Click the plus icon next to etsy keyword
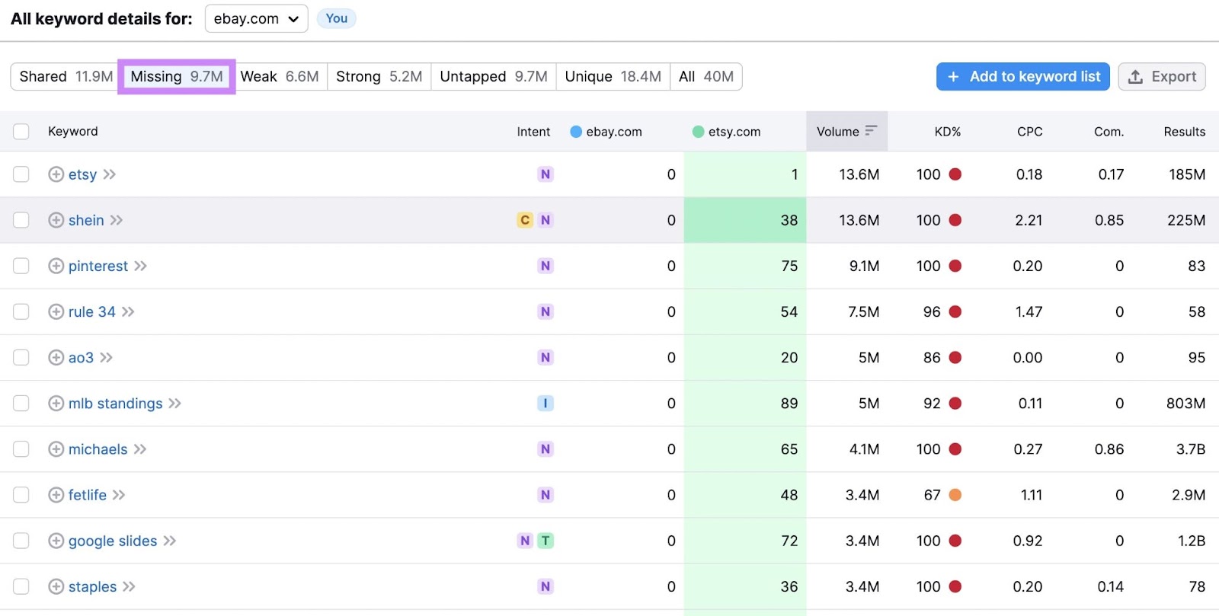The height and width of the screenshot is (616, 1219). (56, 174)
